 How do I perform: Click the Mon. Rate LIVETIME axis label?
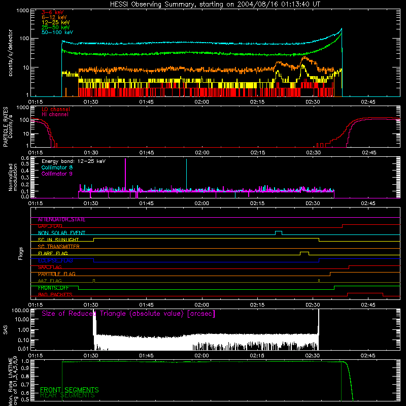point(13,381)
